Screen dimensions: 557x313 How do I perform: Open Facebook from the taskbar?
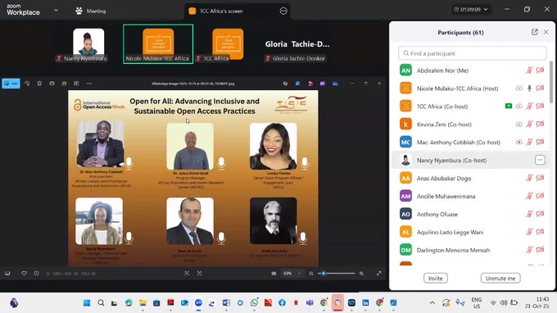282,302
